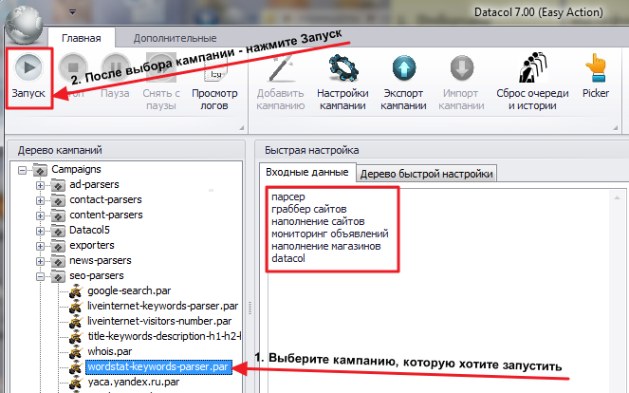This screenshot has width=629, height=393.
Task: Expand the exporters folder
Action: (x=40, y=246)
